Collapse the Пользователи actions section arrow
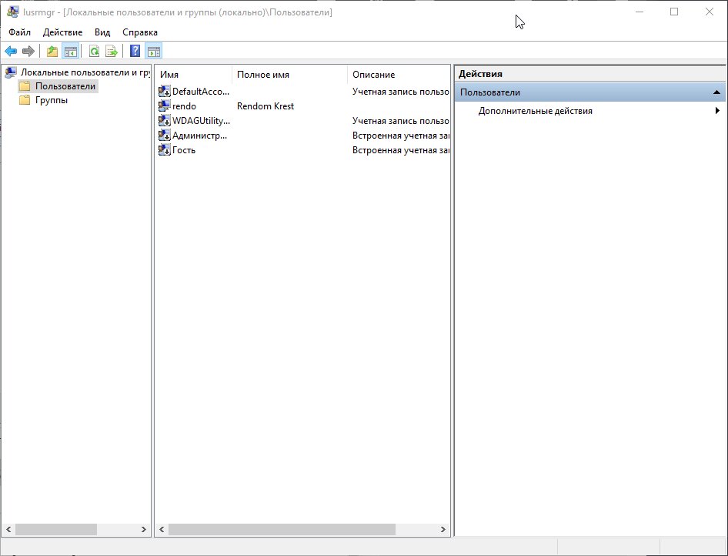728x556 pixels. click(716, 92)
